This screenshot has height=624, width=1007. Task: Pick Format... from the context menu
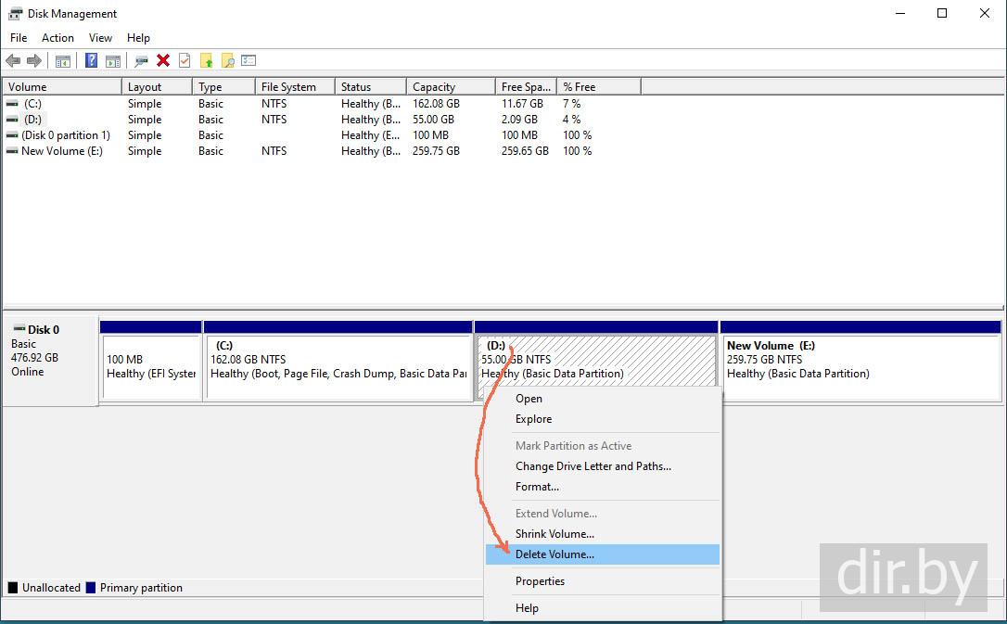tap(537, 487)
